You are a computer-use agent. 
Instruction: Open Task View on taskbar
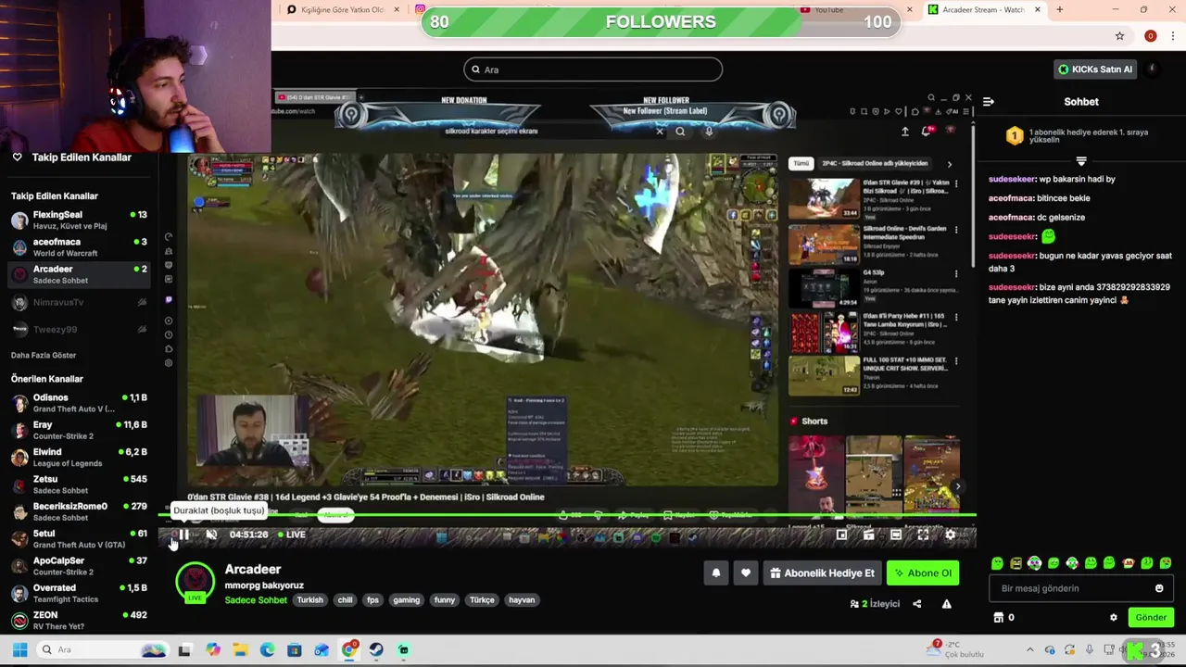pyautogui.click(x=184, y=649)
